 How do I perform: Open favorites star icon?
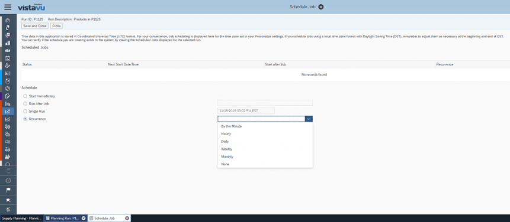[8, 200]
